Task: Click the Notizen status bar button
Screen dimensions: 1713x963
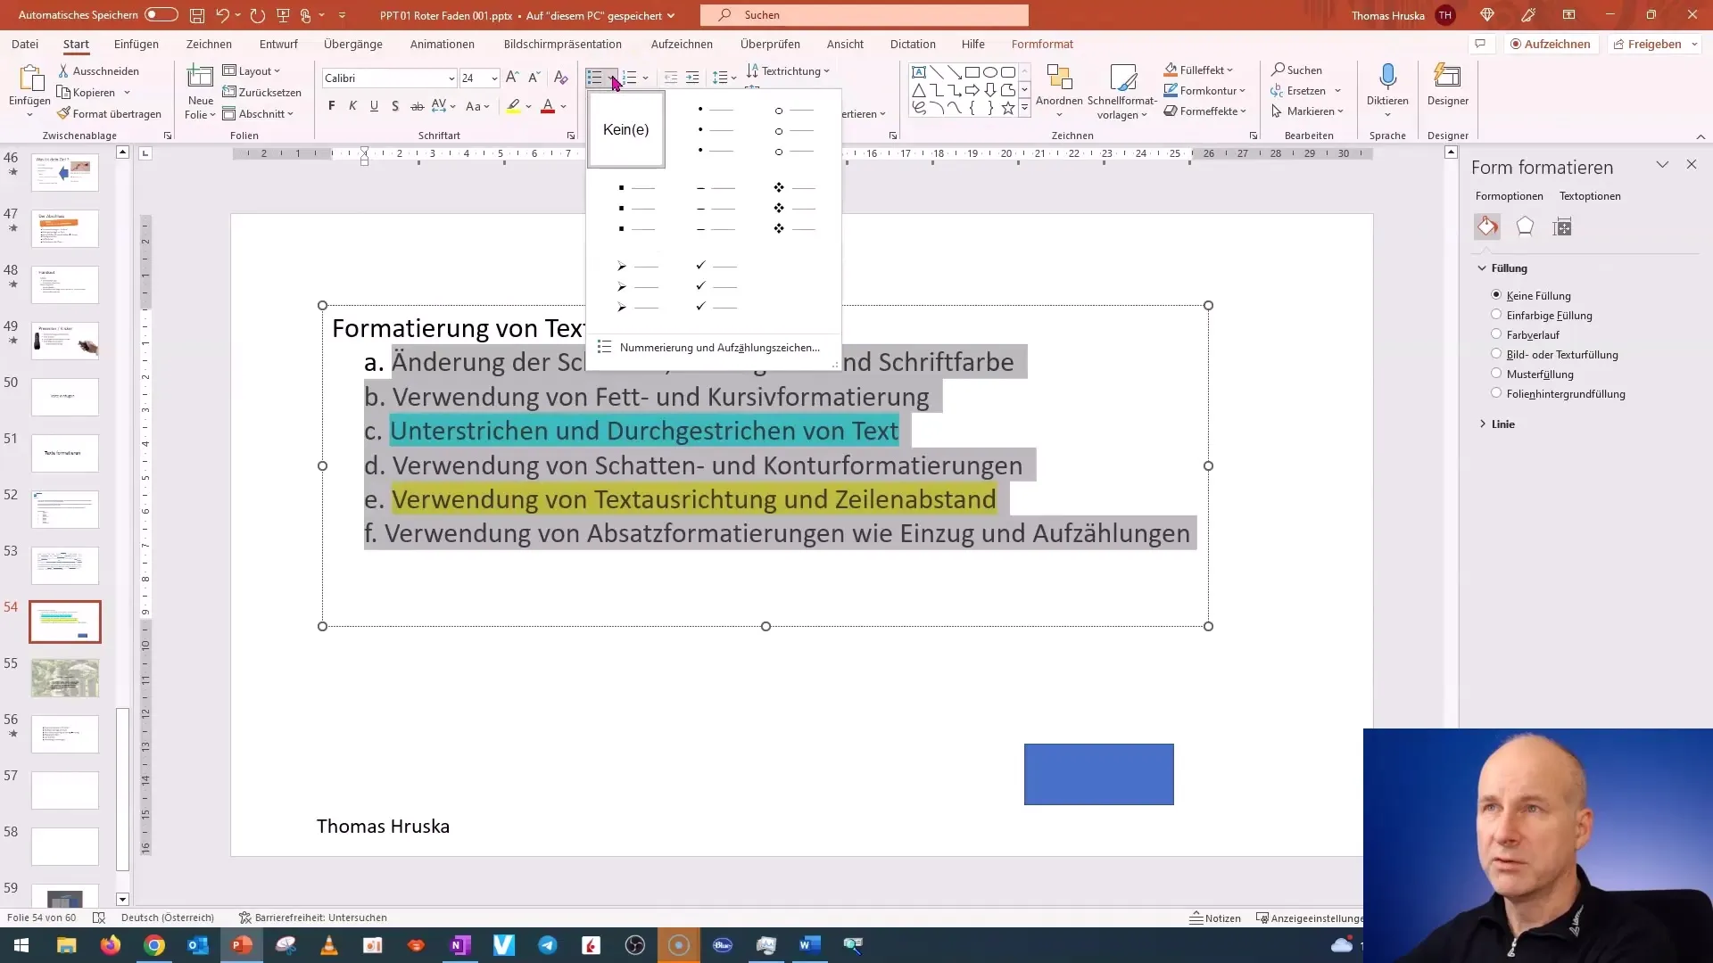Action: tap(1214, 918)
